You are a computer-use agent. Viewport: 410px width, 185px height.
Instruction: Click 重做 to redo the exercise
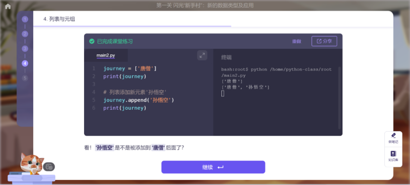click(297, 42)
